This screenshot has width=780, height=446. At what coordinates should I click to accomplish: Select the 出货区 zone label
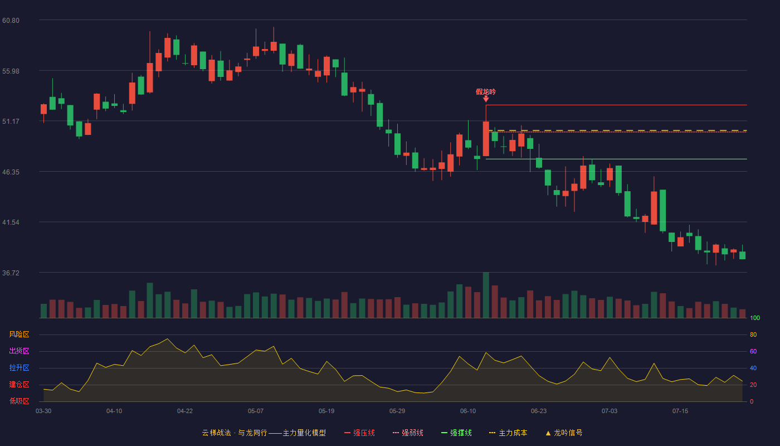click(19, 351)
